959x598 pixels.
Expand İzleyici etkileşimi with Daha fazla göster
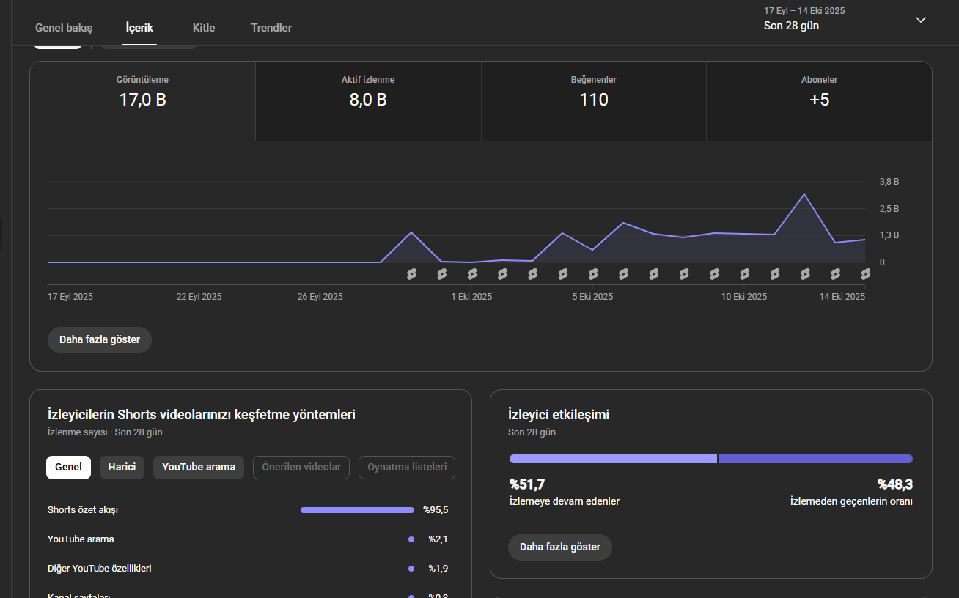560,547
